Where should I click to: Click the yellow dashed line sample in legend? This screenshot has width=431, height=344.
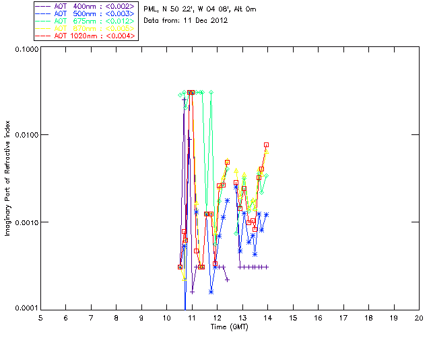tap(43, 28)
